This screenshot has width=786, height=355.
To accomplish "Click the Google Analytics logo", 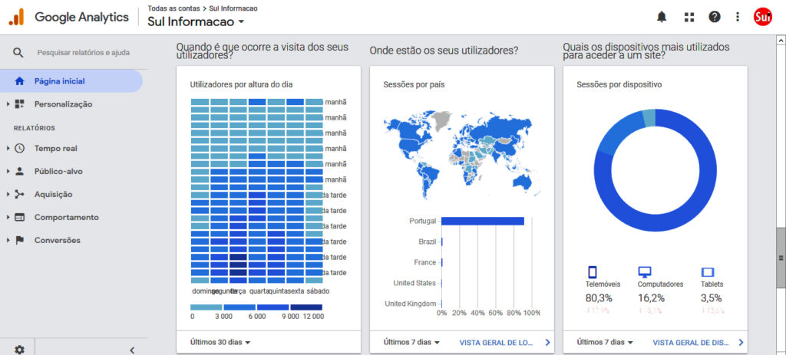I will [x=16, y=17].
